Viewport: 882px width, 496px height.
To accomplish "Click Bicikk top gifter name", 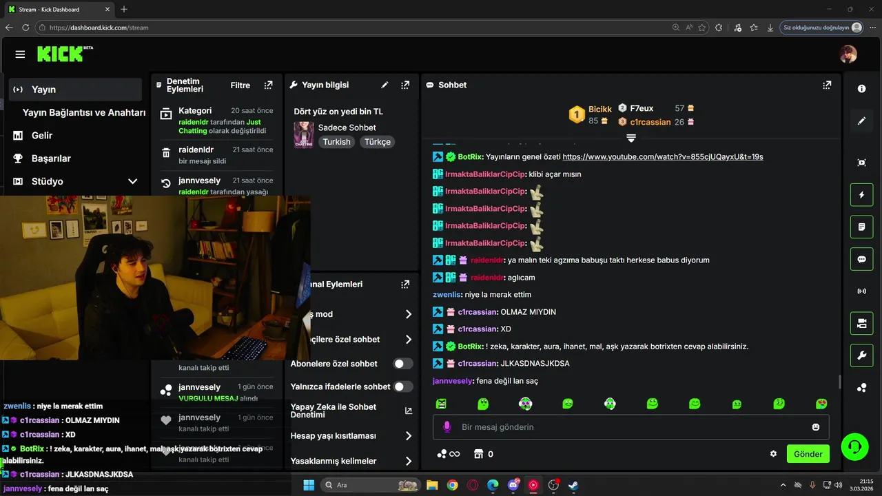I will (x=600, y=110).
